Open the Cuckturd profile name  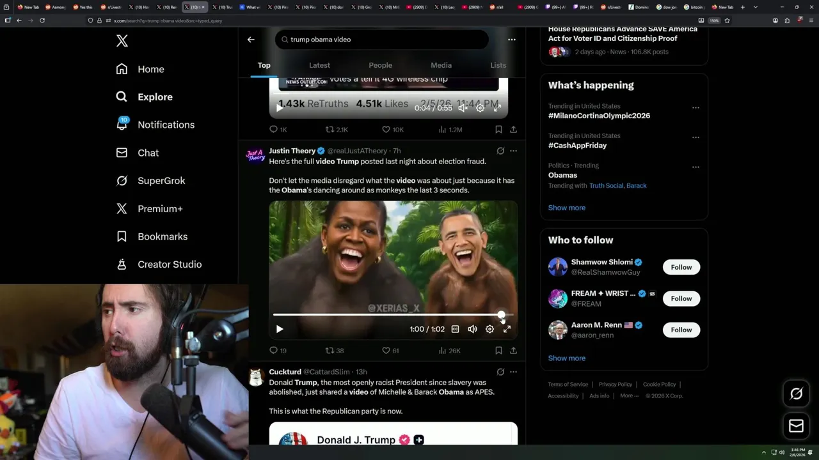point(285,372)
